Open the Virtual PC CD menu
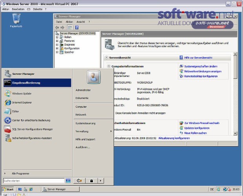The image size is (243, 196). click(29, 9)
